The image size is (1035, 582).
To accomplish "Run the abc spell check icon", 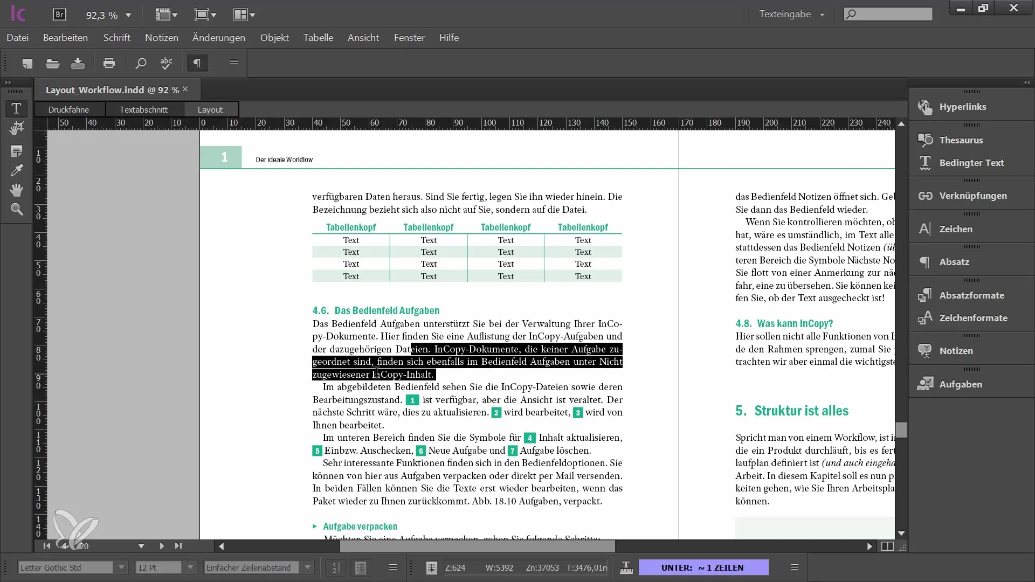I will click(x=166, y=64).
